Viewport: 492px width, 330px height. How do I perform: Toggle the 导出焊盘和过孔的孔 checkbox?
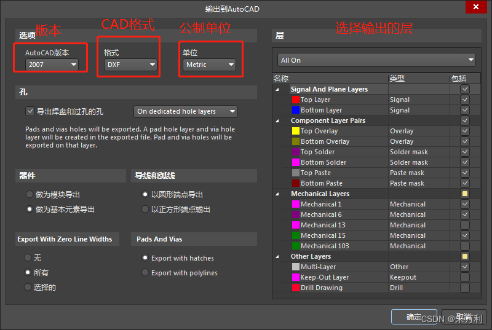30,111
